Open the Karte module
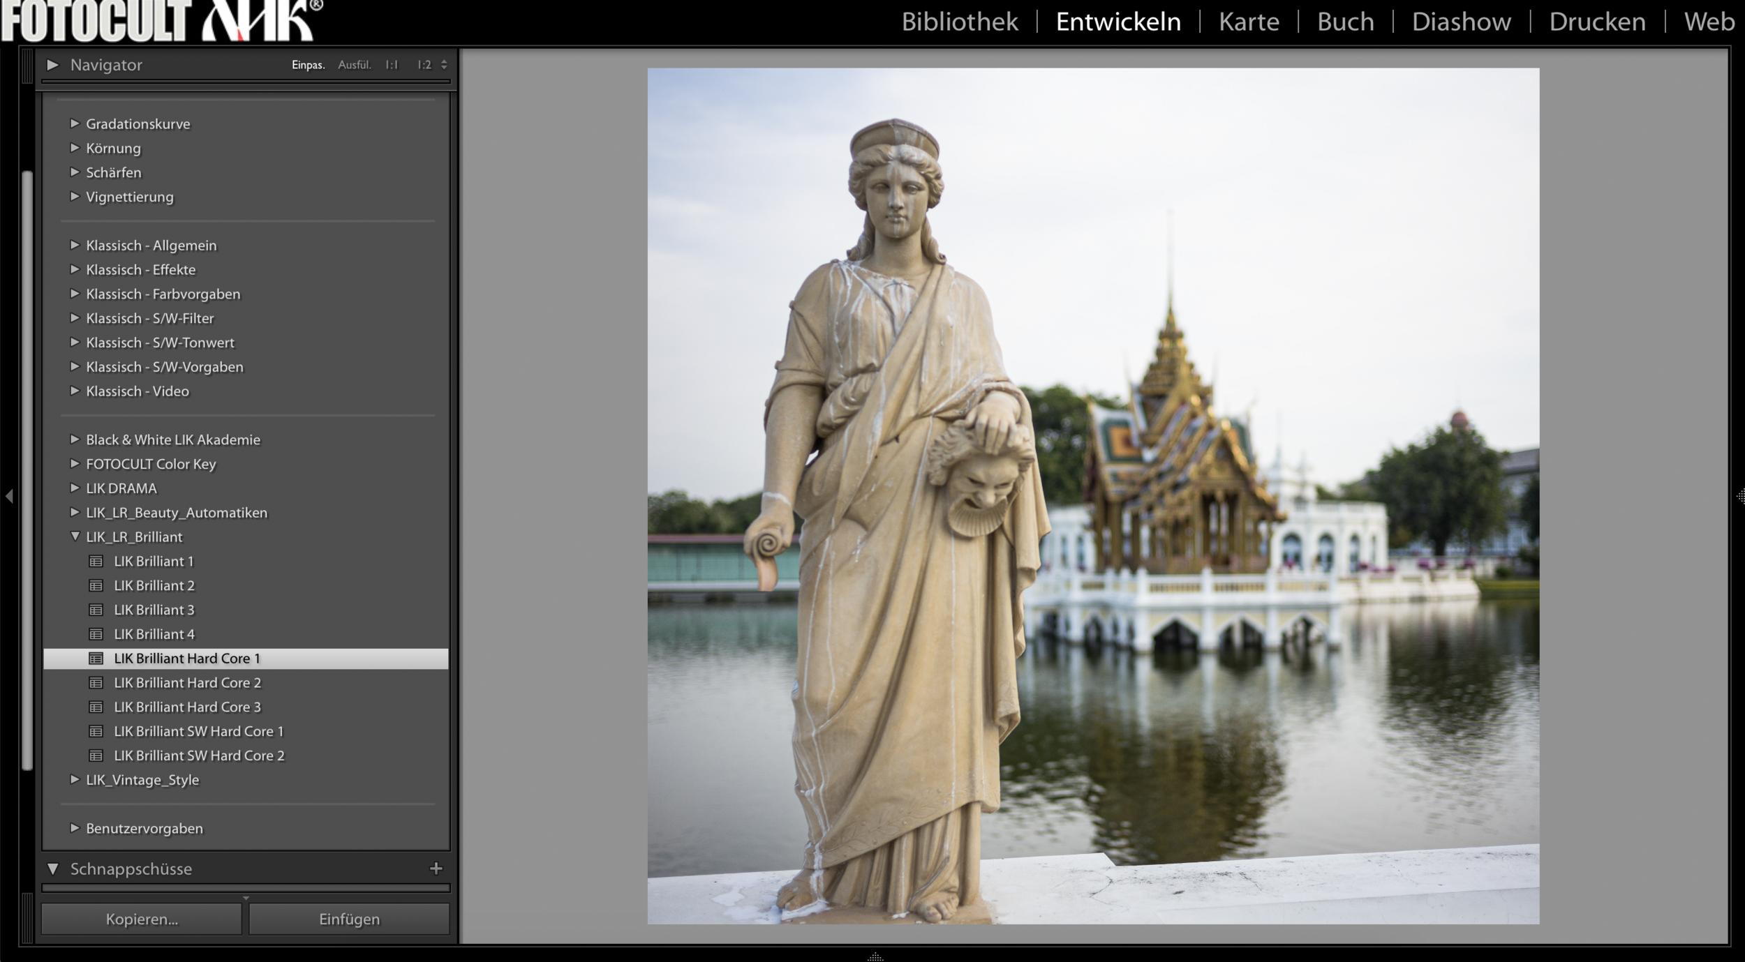The width and height of the screenshot is (1745, 962). pos(1249,22)
